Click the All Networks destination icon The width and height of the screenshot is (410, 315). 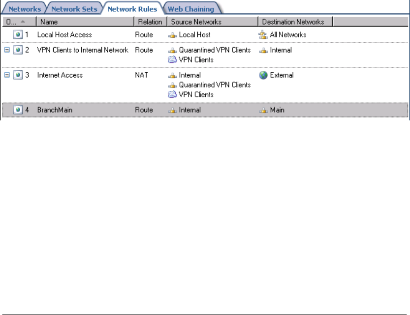tap(263, 35)
